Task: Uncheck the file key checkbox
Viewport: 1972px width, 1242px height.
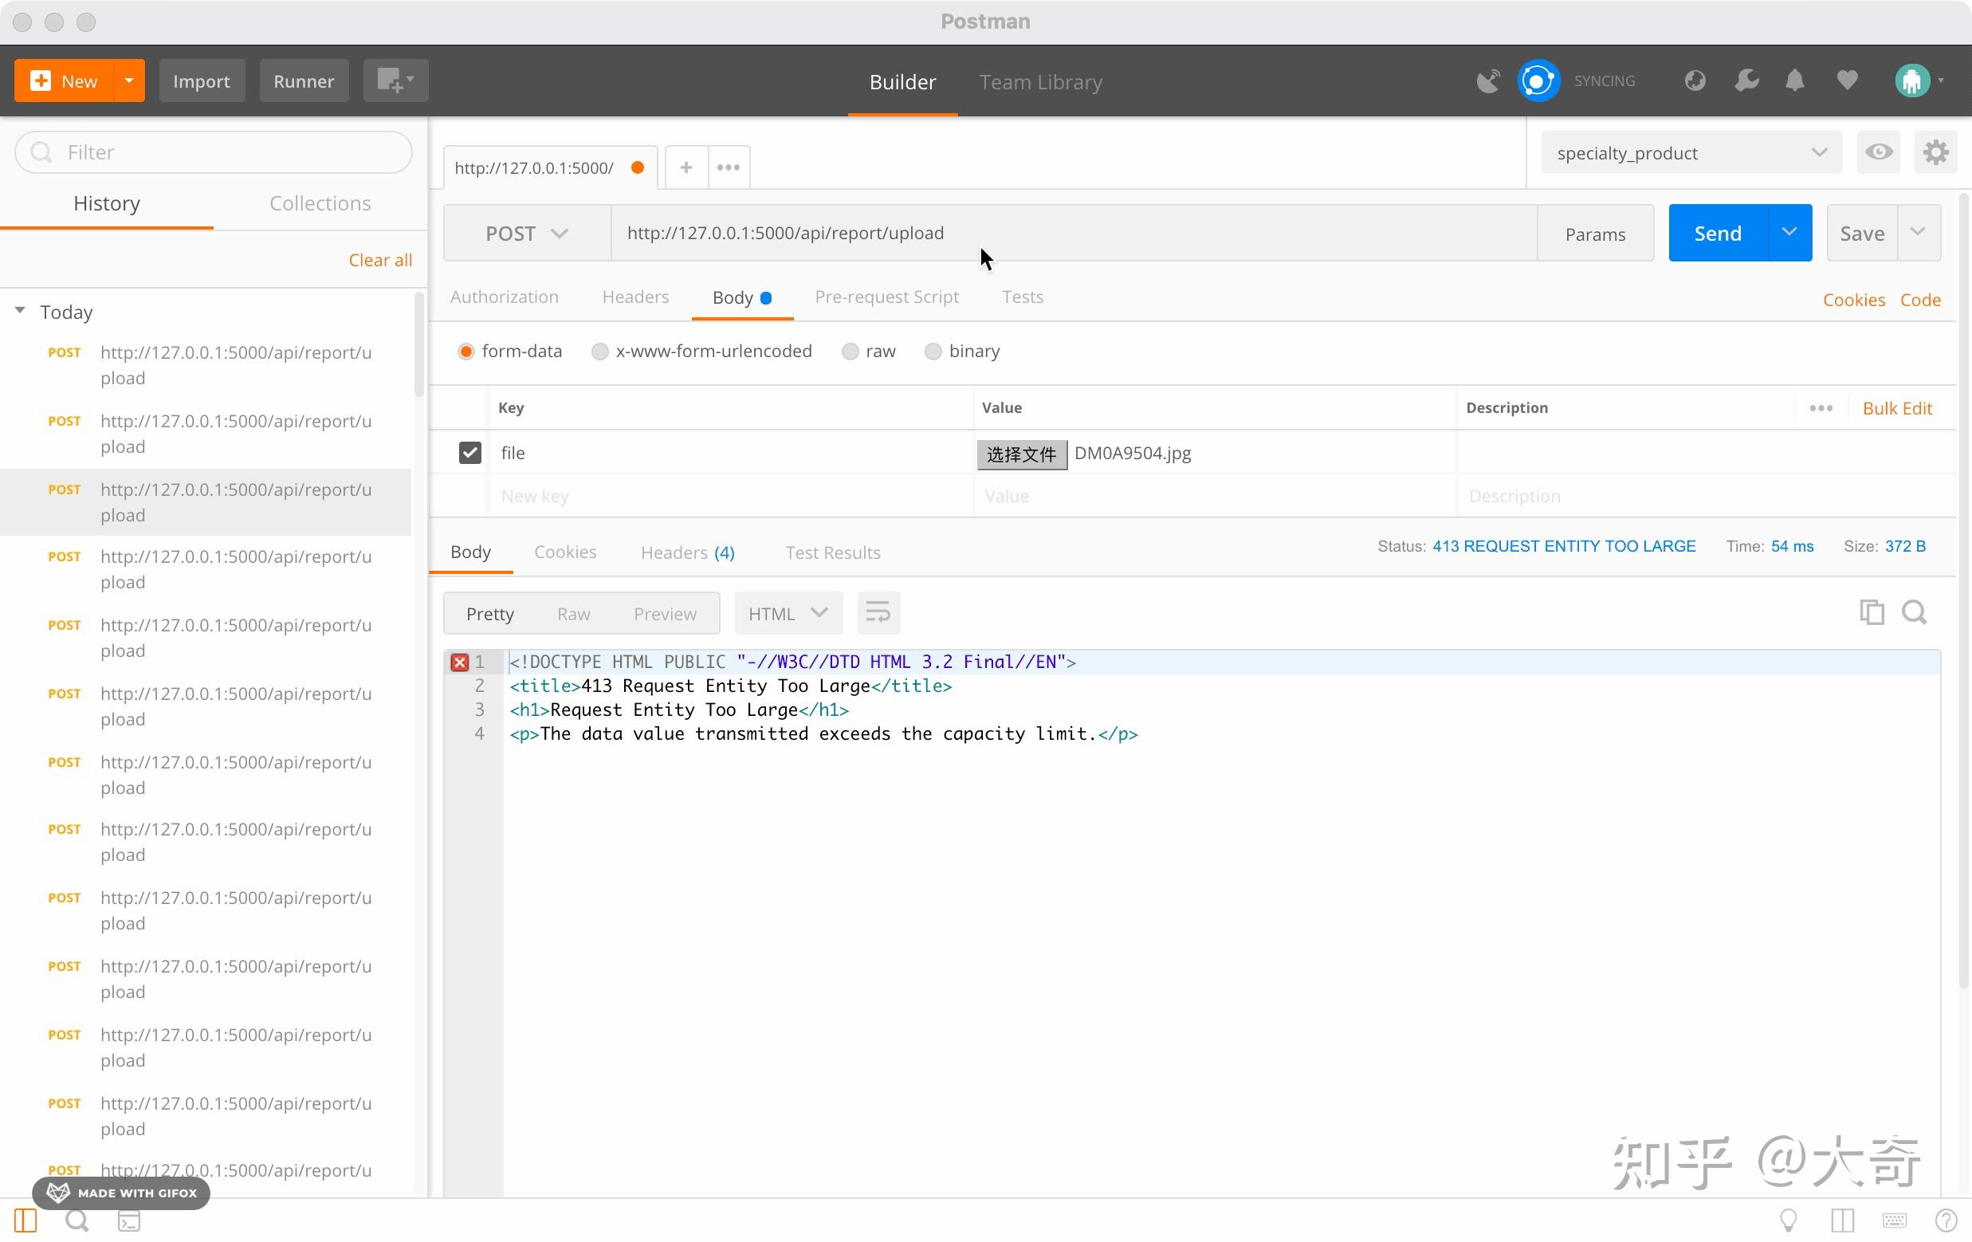Action: coord(470,452)
